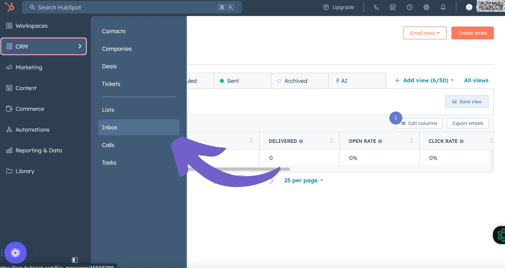Sort by the Click Rate column arrows
This screenshot has height=268, width=505.
(491, 141)
